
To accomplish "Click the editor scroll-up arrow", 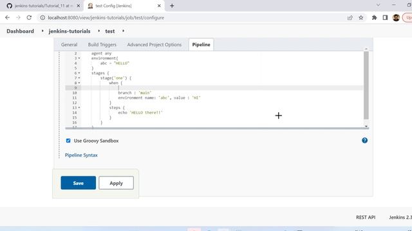I will pyautogui.click(x=366, y=49).
